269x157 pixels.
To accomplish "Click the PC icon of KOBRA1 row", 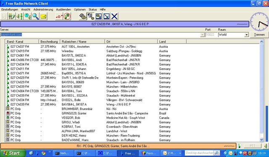I will (8, 126).
